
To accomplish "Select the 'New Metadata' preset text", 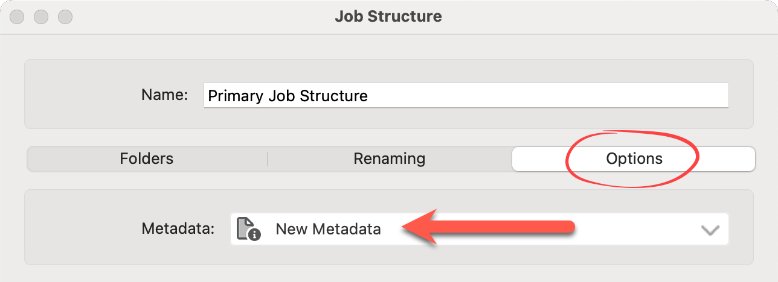I will tap(328, 229).
